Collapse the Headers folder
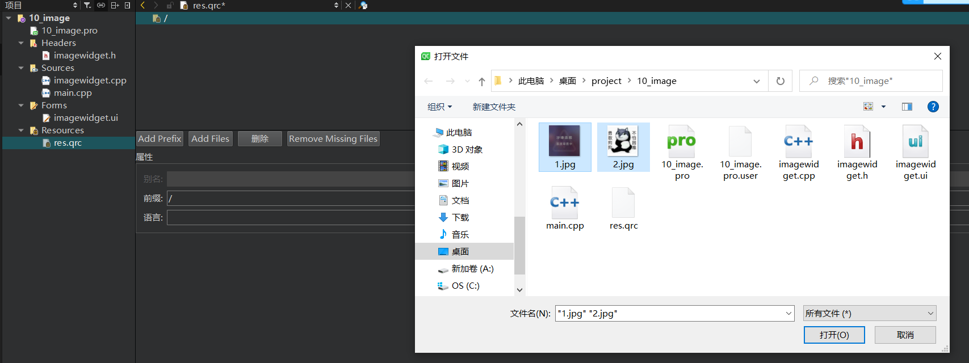969x363 pixels. [21, 43]
